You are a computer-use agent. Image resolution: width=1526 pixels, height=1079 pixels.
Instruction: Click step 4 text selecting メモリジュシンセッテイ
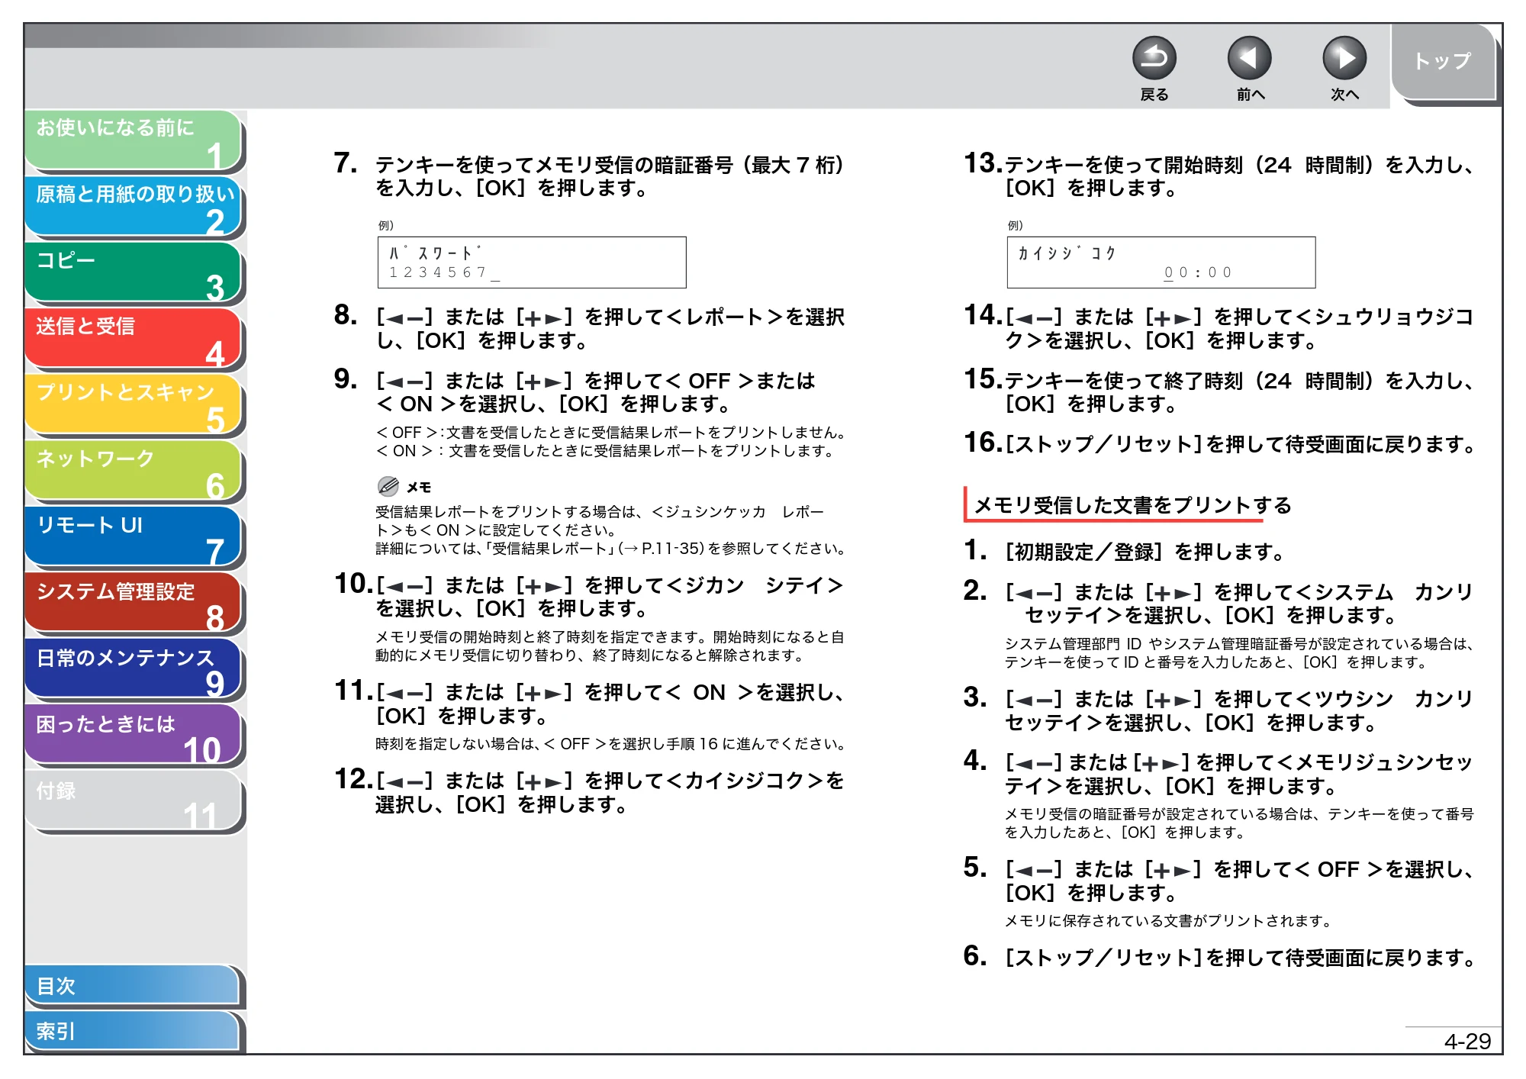(1239, 774)
